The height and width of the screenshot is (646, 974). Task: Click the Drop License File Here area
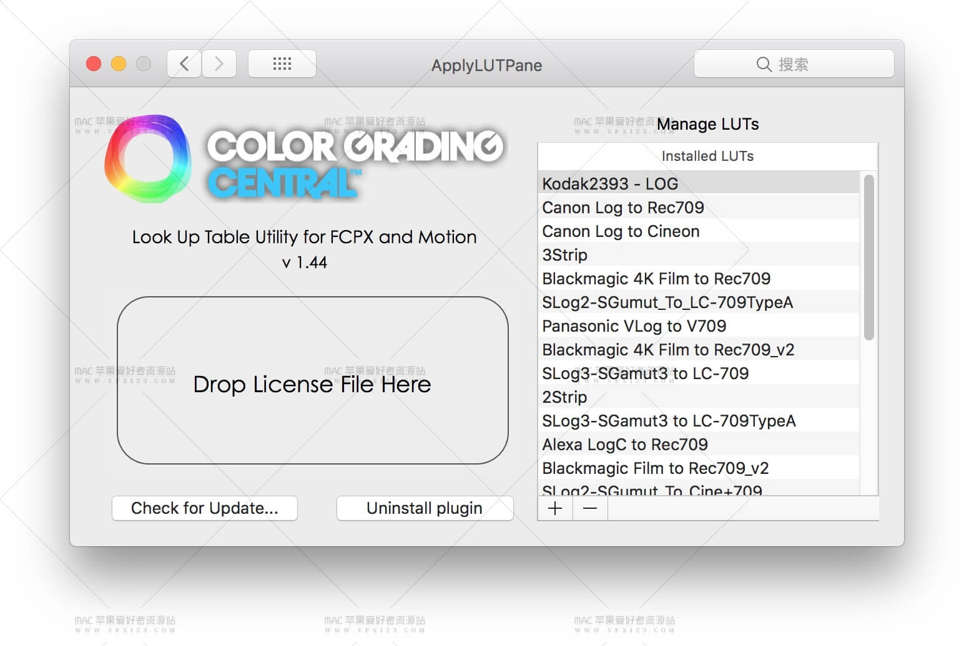[313, 380]
